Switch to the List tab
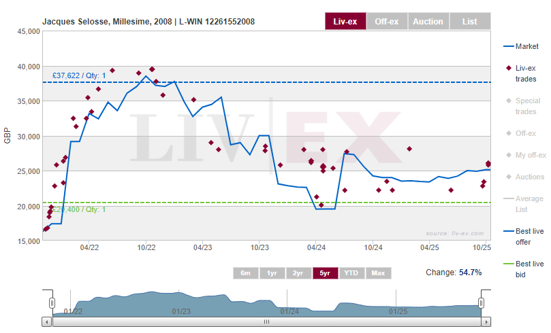 tap(469, 21)
